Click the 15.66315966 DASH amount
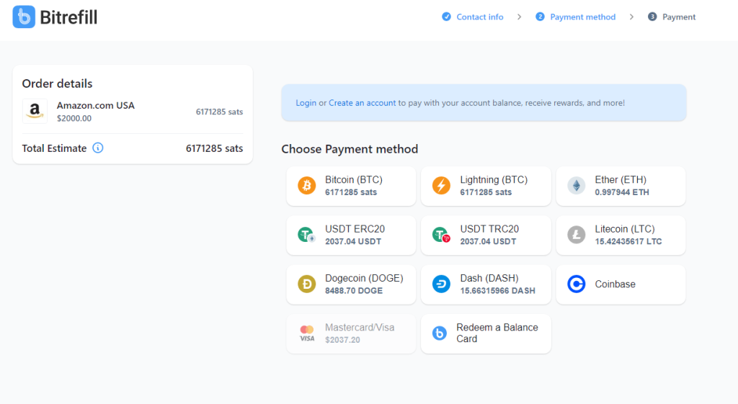The height and width of the screenshot is (404, 738). (x=497, y=291)
